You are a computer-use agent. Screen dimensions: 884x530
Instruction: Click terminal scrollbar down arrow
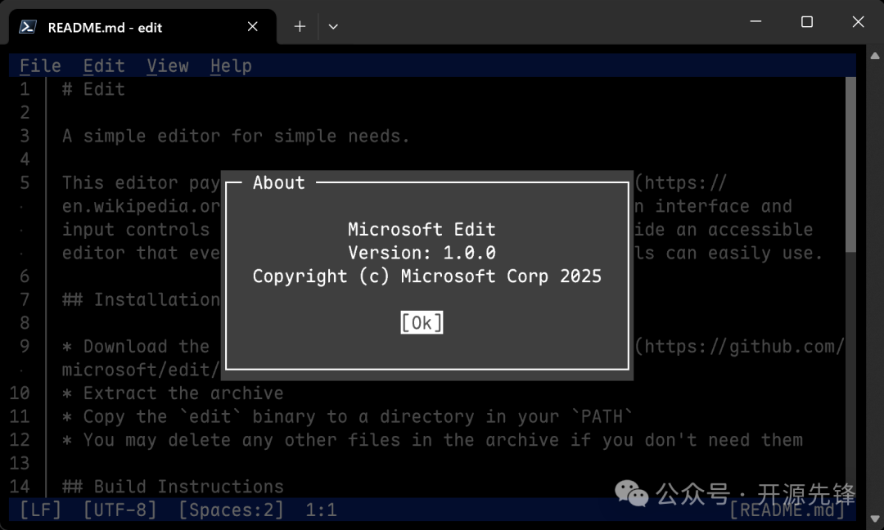(875, 519)
